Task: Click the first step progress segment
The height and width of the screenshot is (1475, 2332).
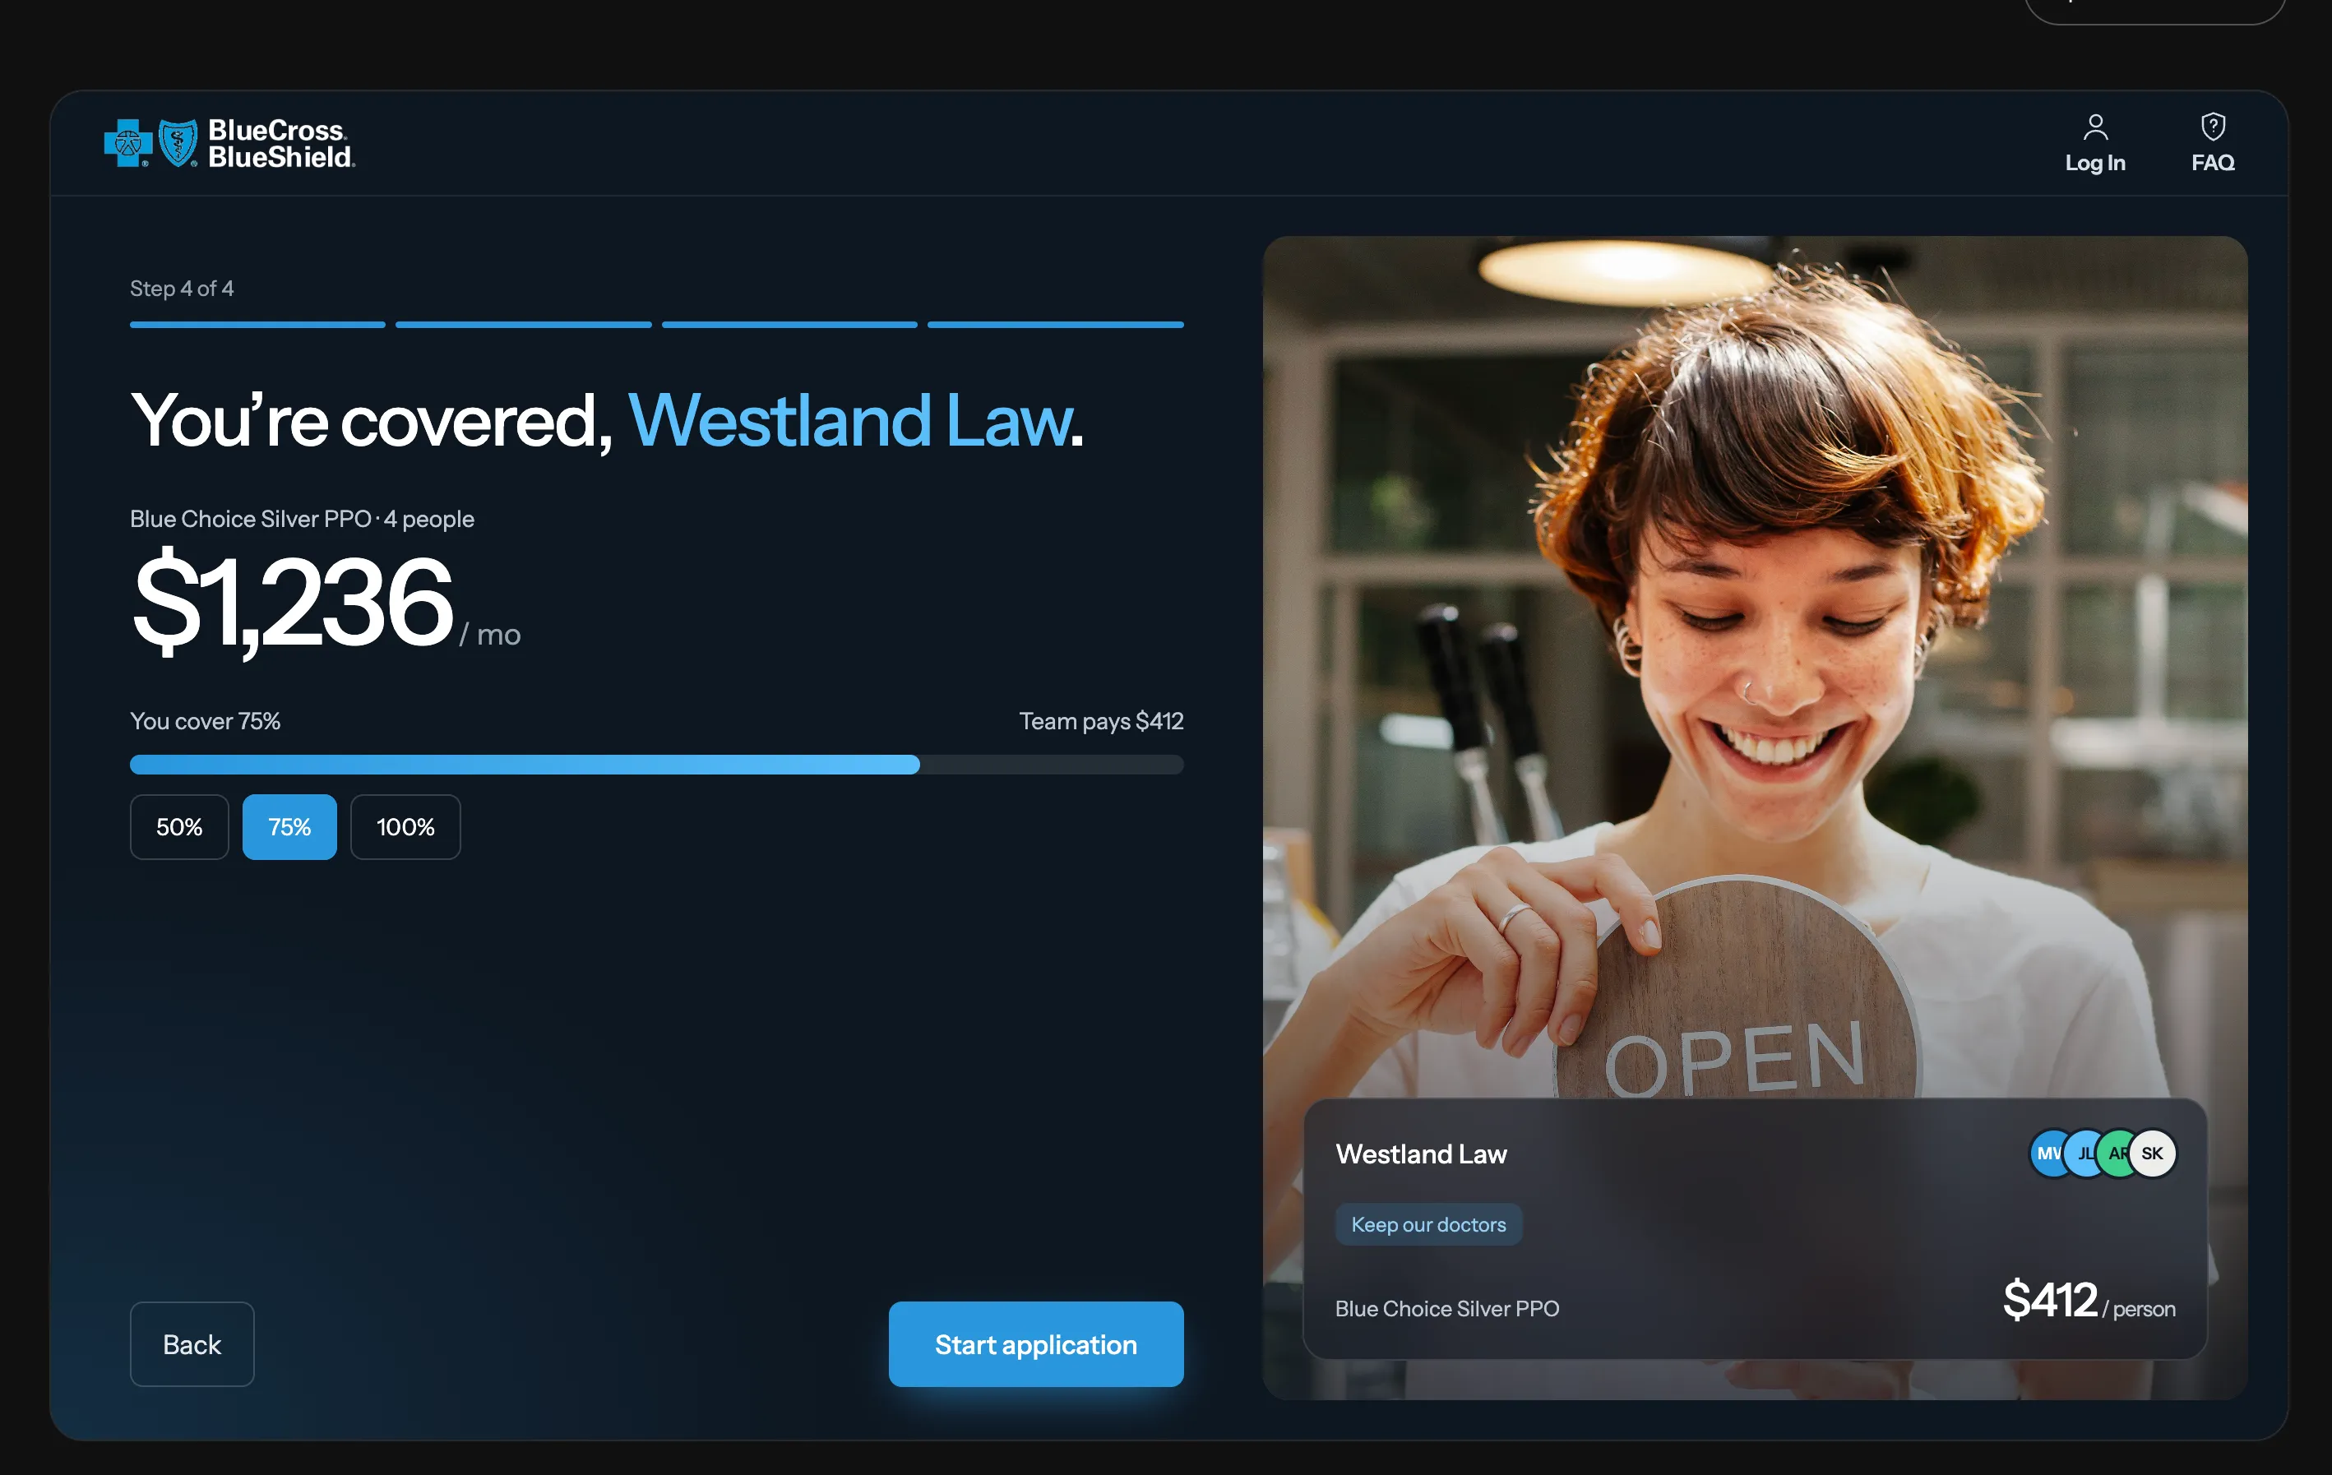Action: pyautogui.click(x=257, y=325)
